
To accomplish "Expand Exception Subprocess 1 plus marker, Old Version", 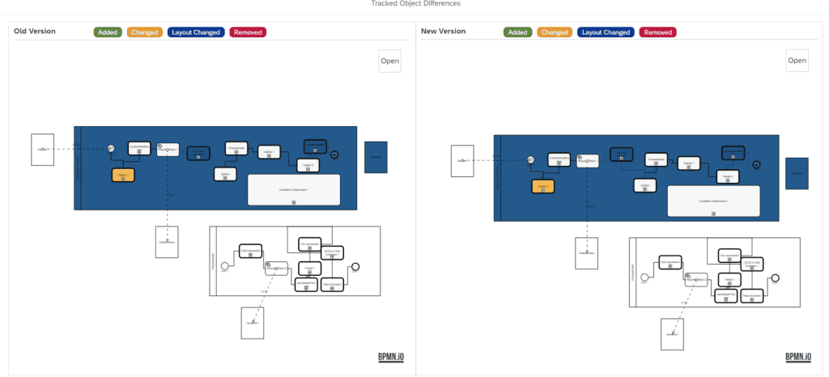I will (293, 202).
